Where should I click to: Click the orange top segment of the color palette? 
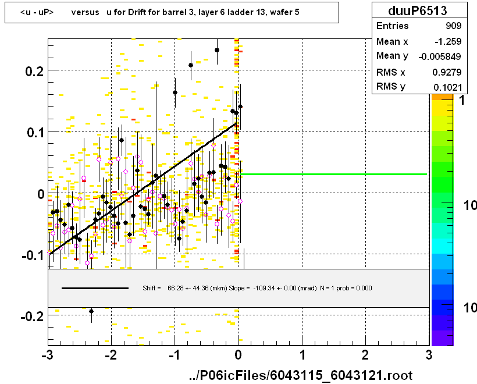tap(442, 97)
